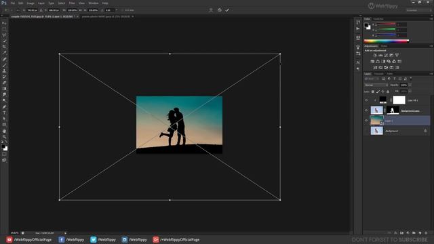This screenshot has height=244, width=434.
Task: Select the Eyedropper tool
Action: click(x=4, y=53)
